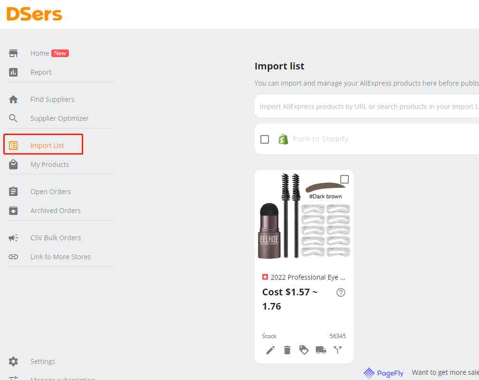Click the Home storefront icon
This screenshot has width=479, height=380.
[x=13, y=53]
